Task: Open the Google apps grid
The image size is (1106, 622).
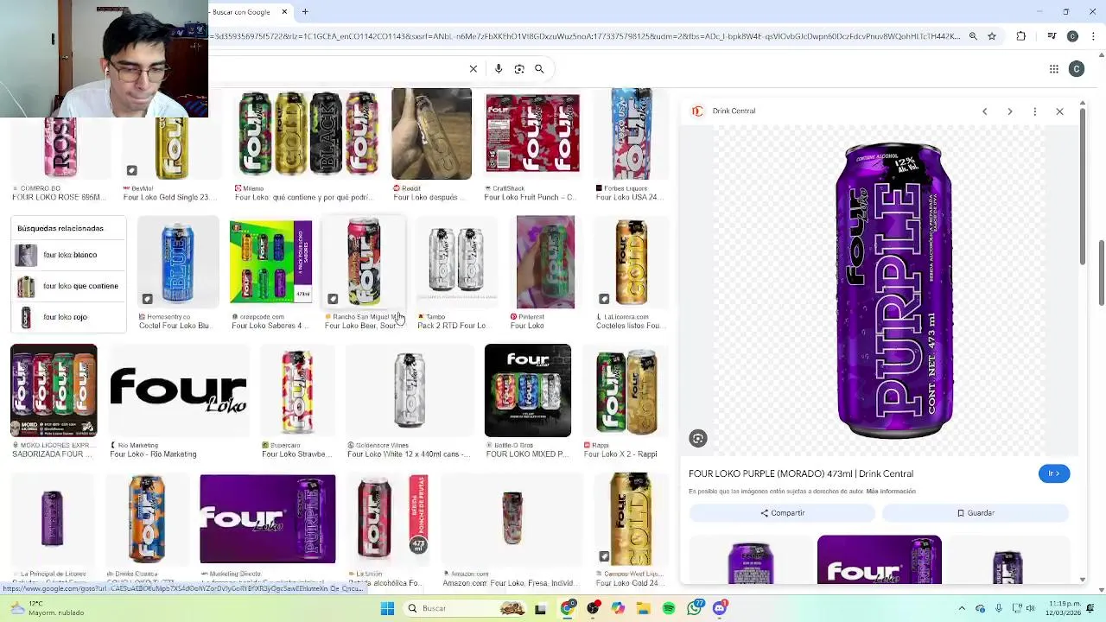Action: pyautogui.click(x=1054, y=69)
